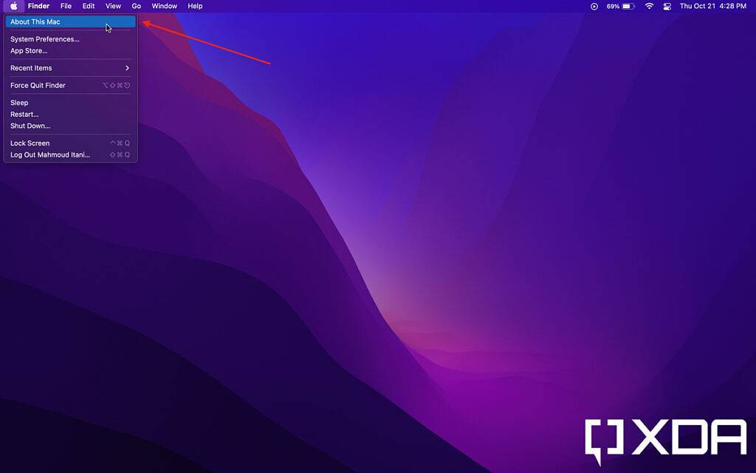Click the Wi-Fi status icon
The height and width of the screenshot is (473, 756).
pyautogui.click(x=648, y=6)
